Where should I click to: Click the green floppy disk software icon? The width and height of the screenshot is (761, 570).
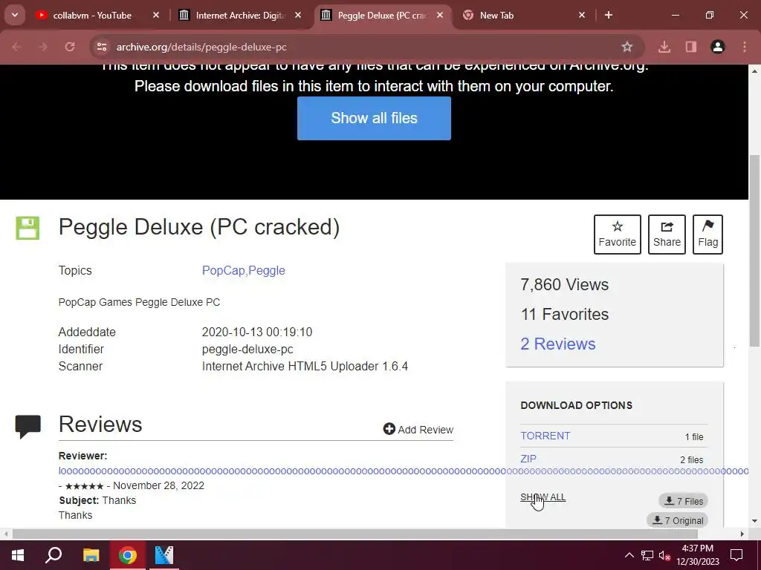click(27, 229)
